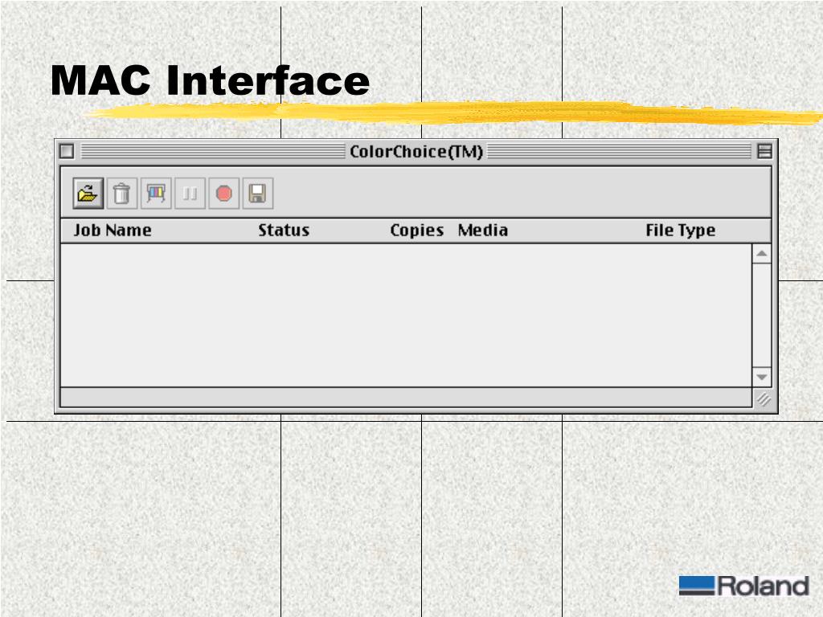Click the scrollbar down arrow
Image resolution: width=823 pixels, height=617 pixels.
(762, 377)
